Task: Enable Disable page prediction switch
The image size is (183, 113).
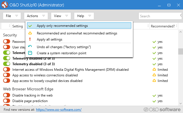Action: coord(7,101)
